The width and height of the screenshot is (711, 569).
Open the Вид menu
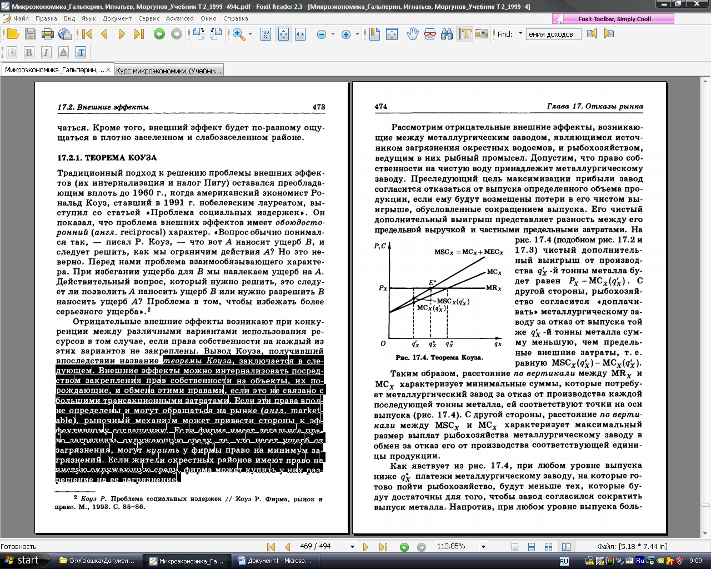[69, 18]
